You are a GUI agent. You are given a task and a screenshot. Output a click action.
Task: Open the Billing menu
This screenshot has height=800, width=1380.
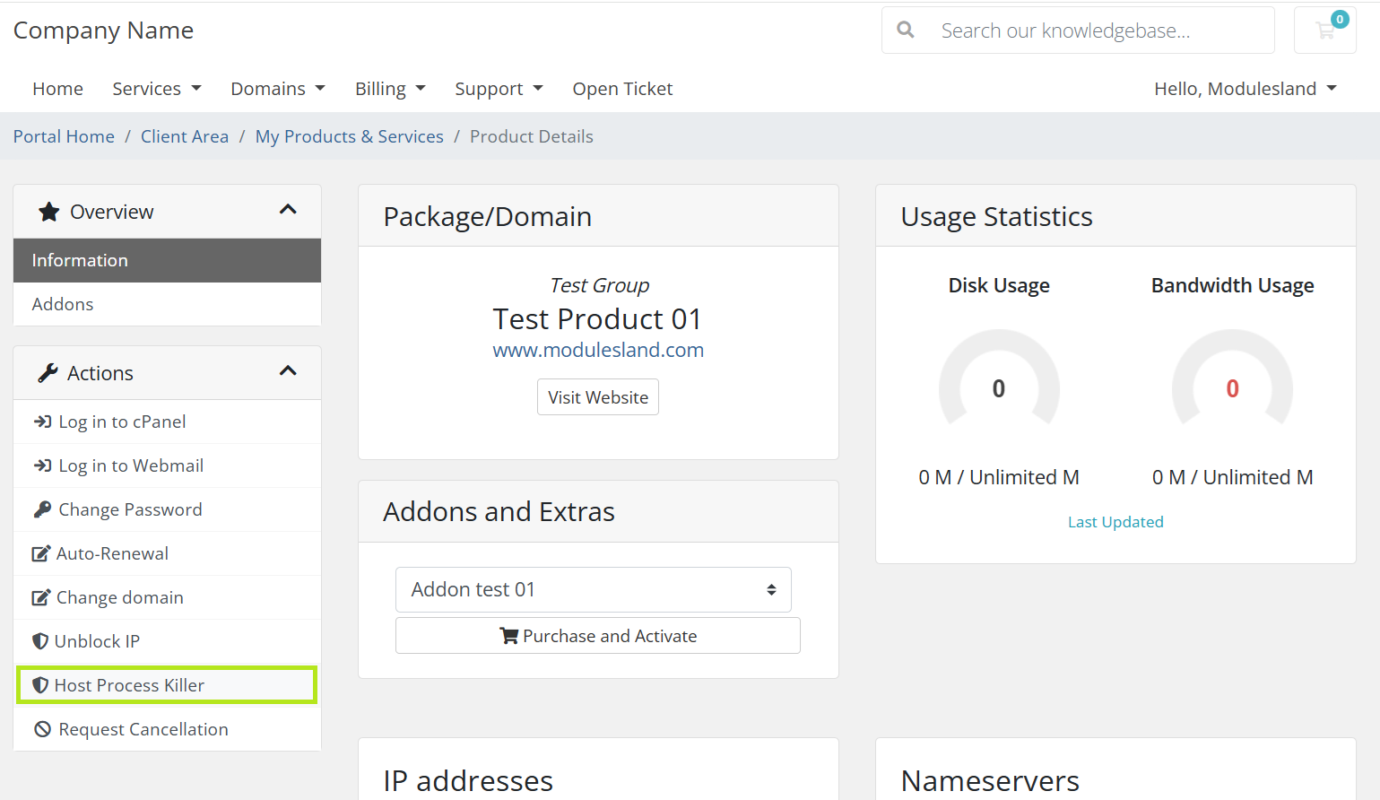click(390, 89)
